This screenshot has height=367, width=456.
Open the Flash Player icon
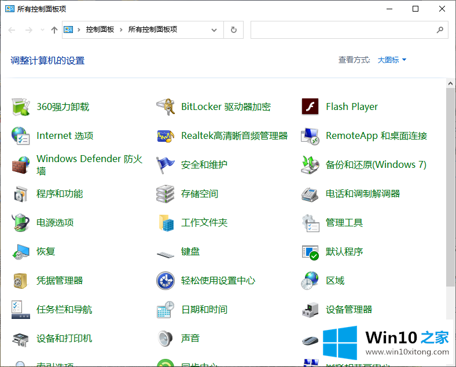point(310,107)
